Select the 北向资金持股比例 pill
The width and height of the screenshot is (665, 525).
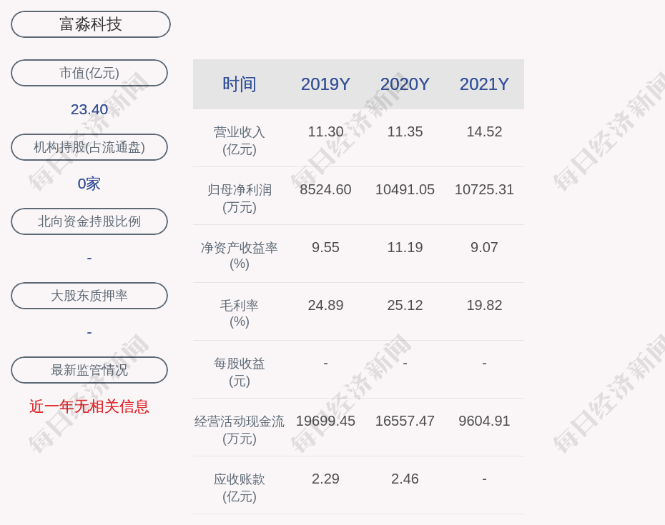tap(89, 221)
